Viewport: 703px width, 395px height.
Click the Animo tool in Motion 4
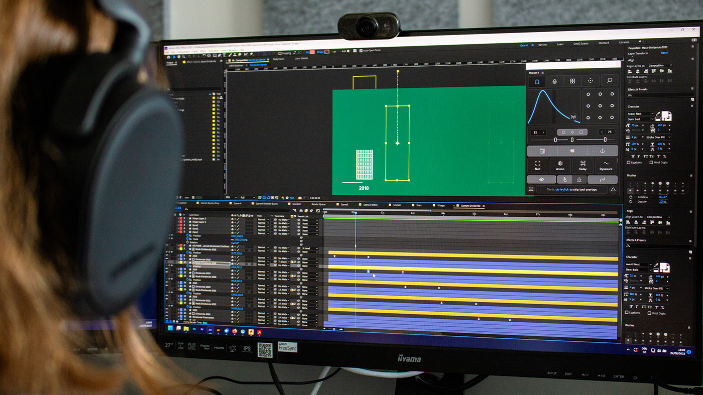coord(560,165)
